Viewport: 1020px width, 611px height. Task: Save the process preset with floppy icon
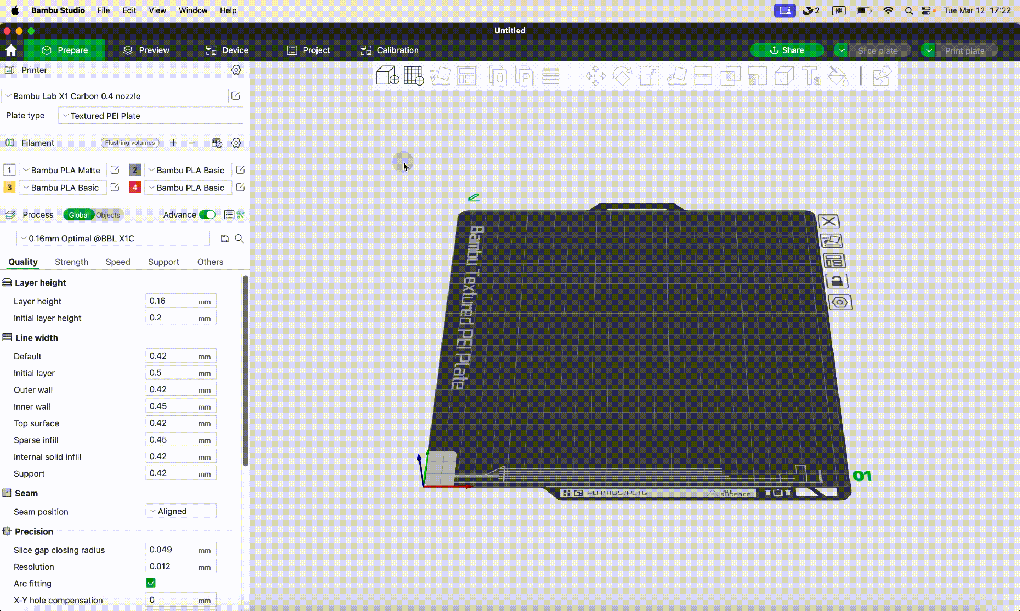tap(224, 239)
